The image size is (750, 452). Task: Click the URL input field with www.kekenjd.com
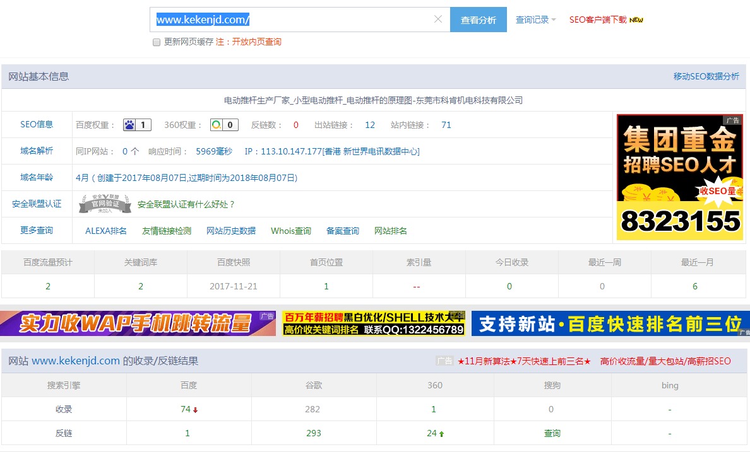[300, 20]
